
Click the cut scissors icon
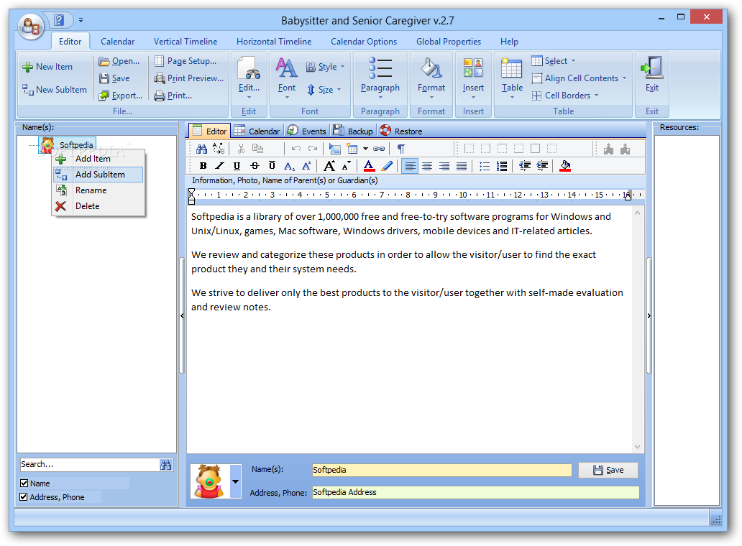point(241,149)
